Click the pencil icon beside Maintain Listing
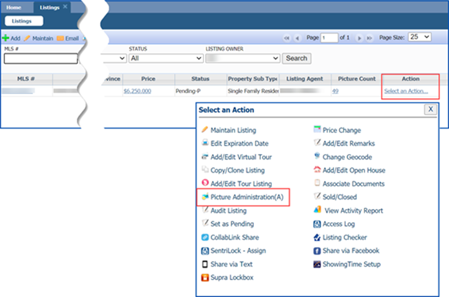 click(205, 130)
